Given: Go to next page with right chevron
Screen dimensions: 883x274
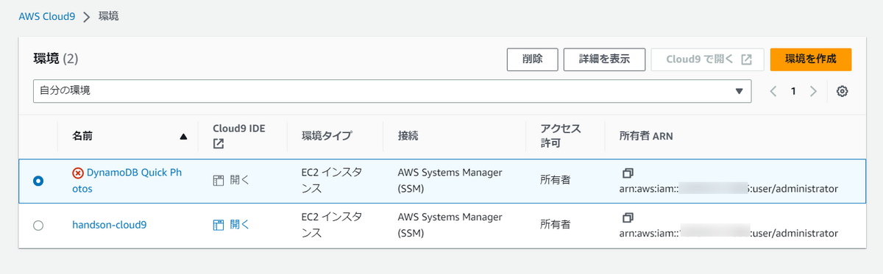Looking at the screenshot, I should pos(813,92).
